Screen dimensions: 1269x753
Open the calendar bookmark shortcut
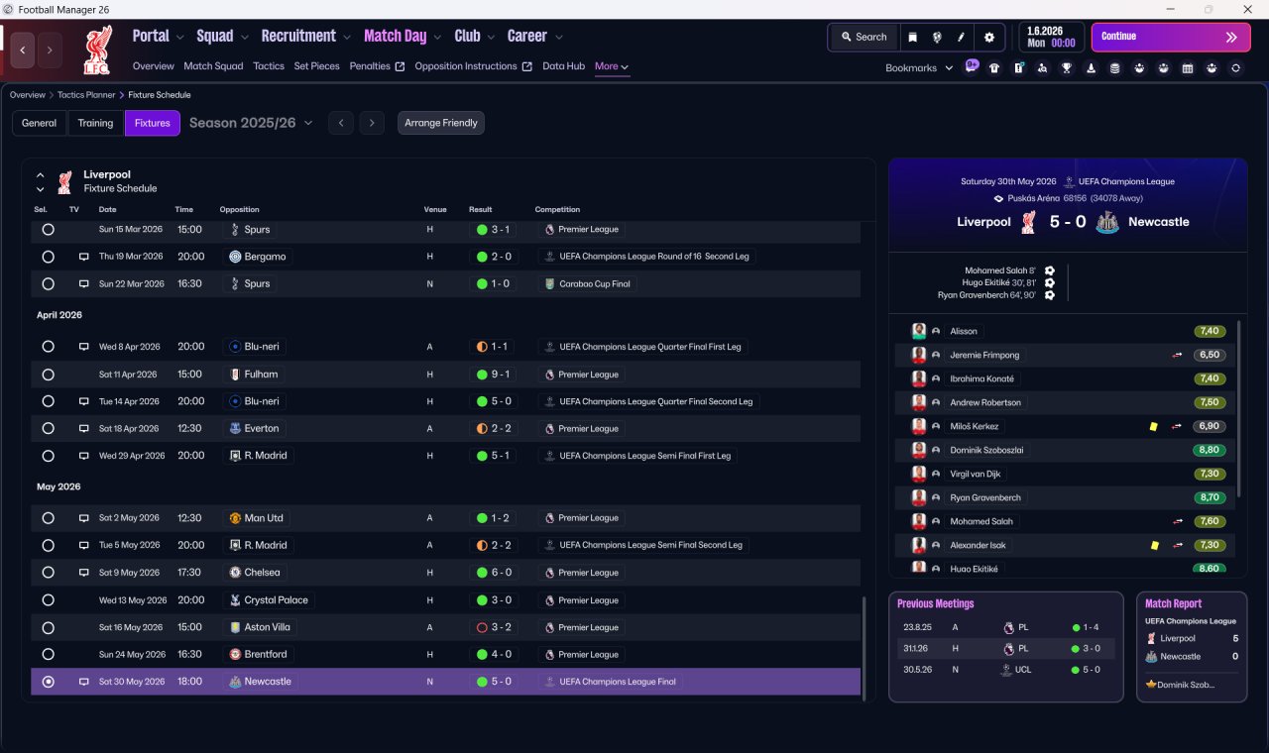point(1188,68)
